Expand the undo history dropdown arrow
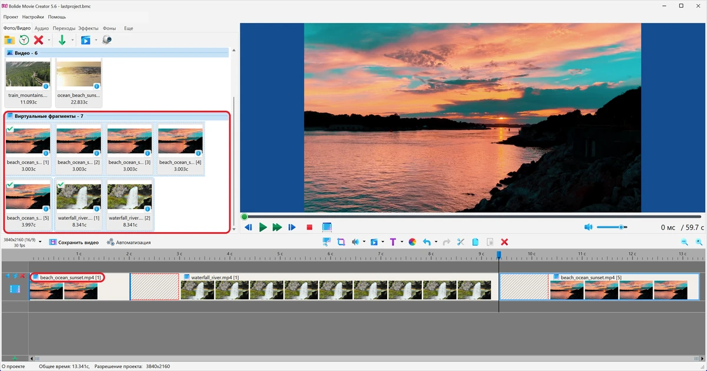This screenshot has width=707, height=371. pyautogui.click(x=436, y=242)
